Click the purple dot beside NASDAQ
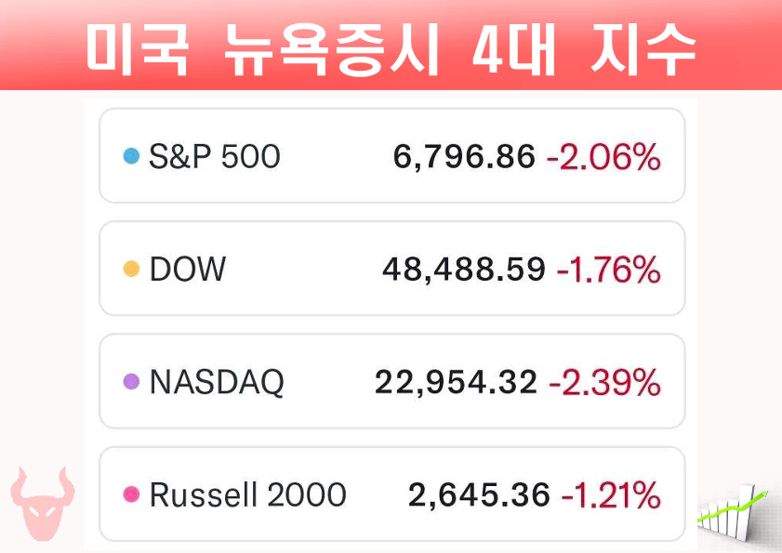Screen dimensions: 782x553 tap(131, 382)
